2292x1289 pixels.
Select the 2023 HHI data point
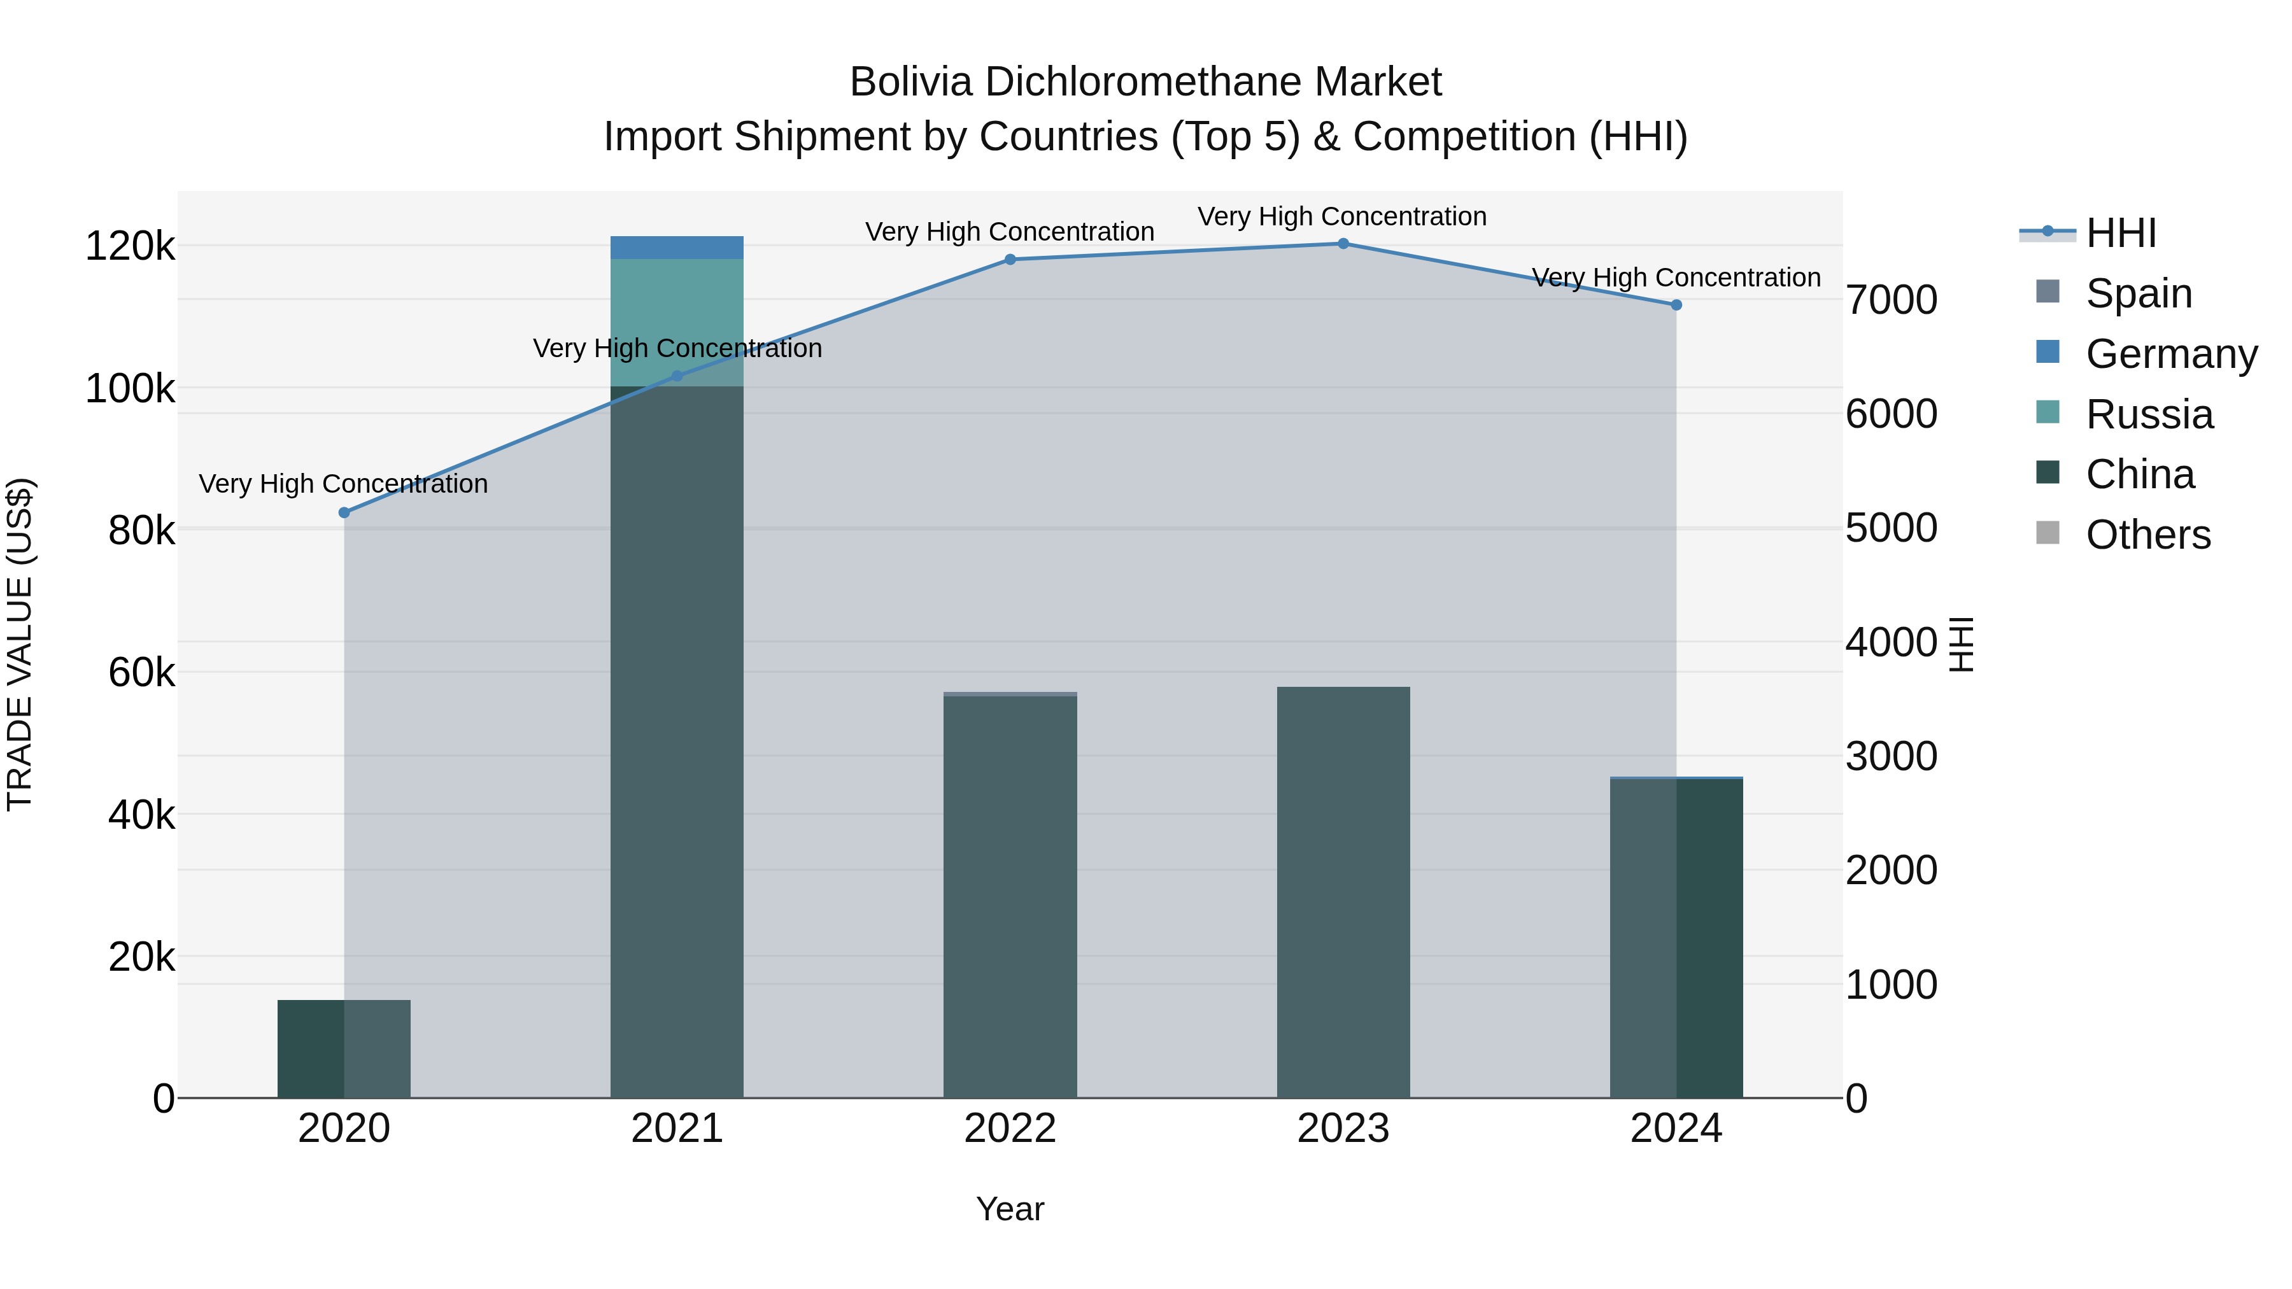pos(1343,244)
